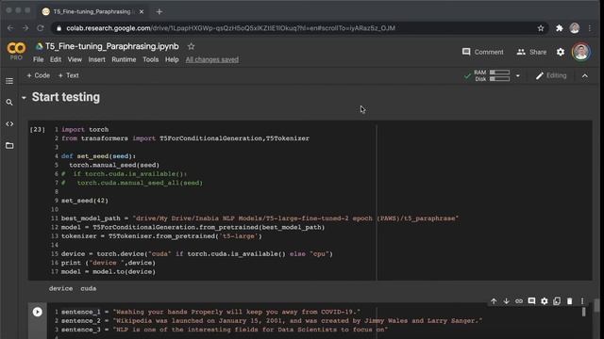The height and width of the screenshot is (339, 604).
Task: Click the All changes saved link
Action: [211, 59]
